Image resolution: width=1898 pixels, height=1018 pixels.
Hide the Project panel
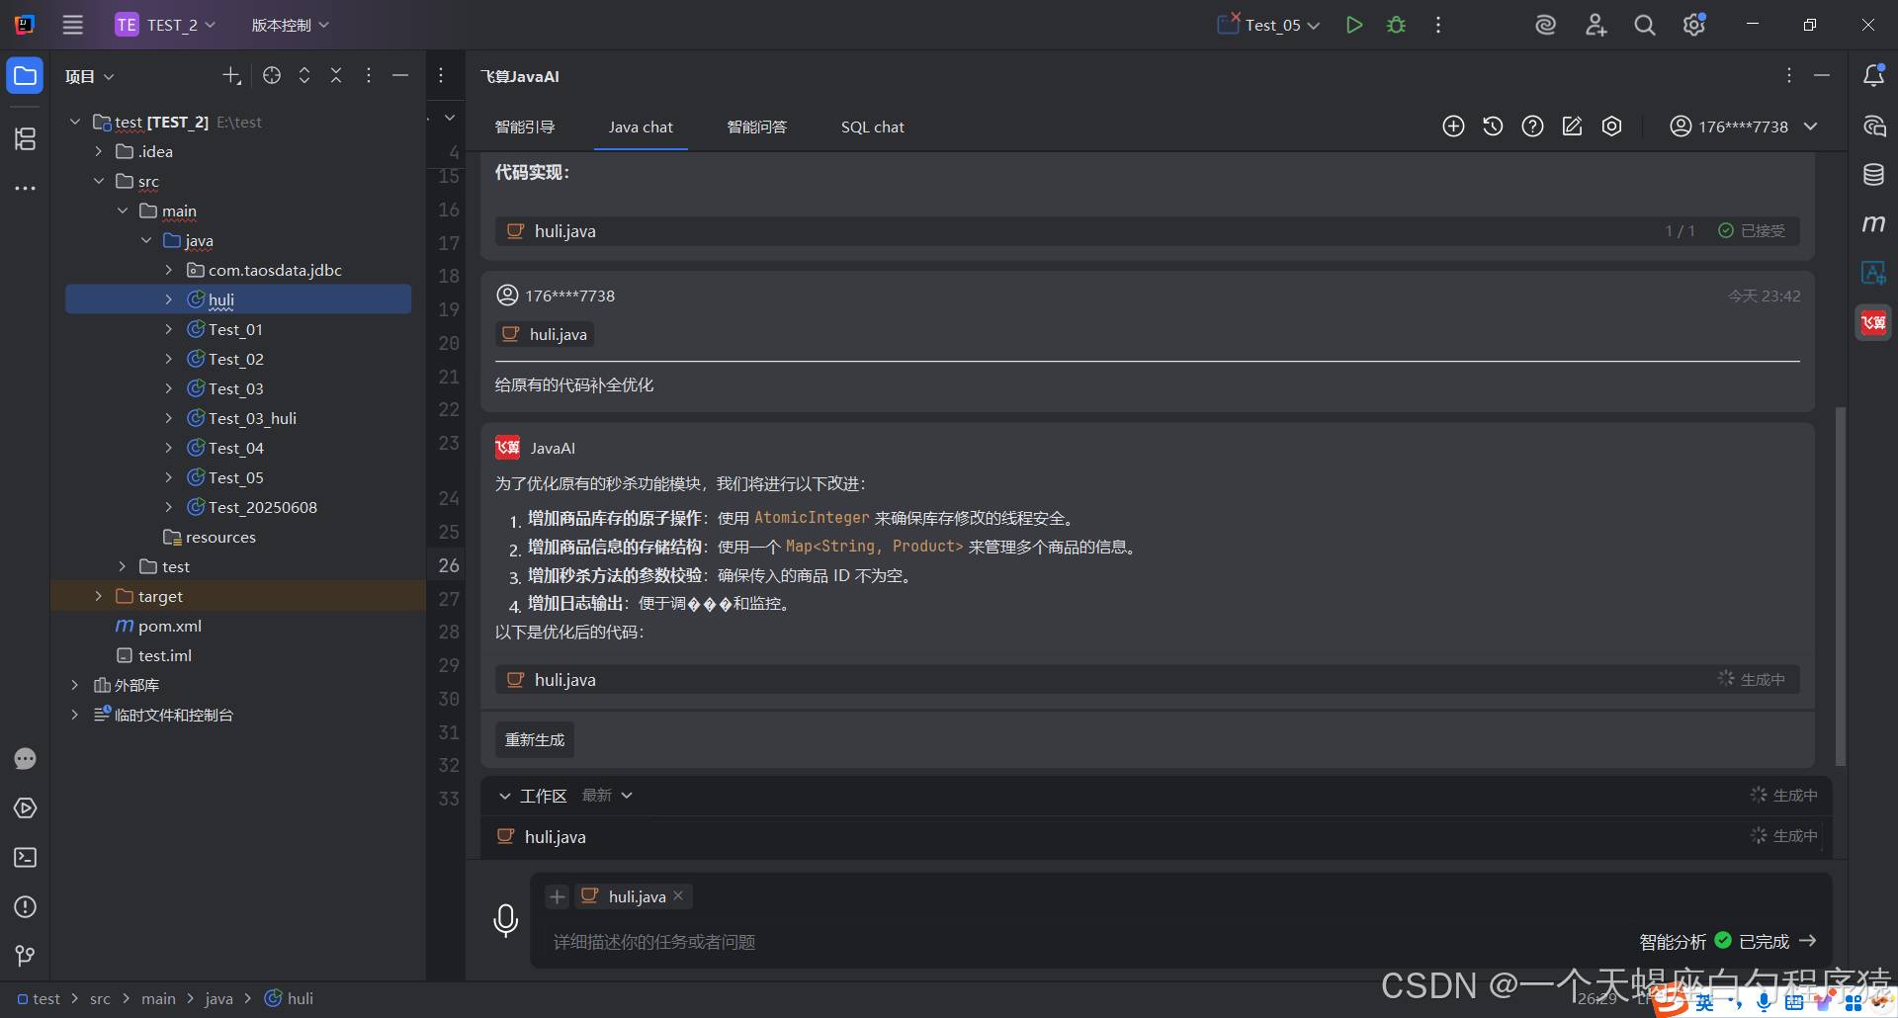(400, 76)
